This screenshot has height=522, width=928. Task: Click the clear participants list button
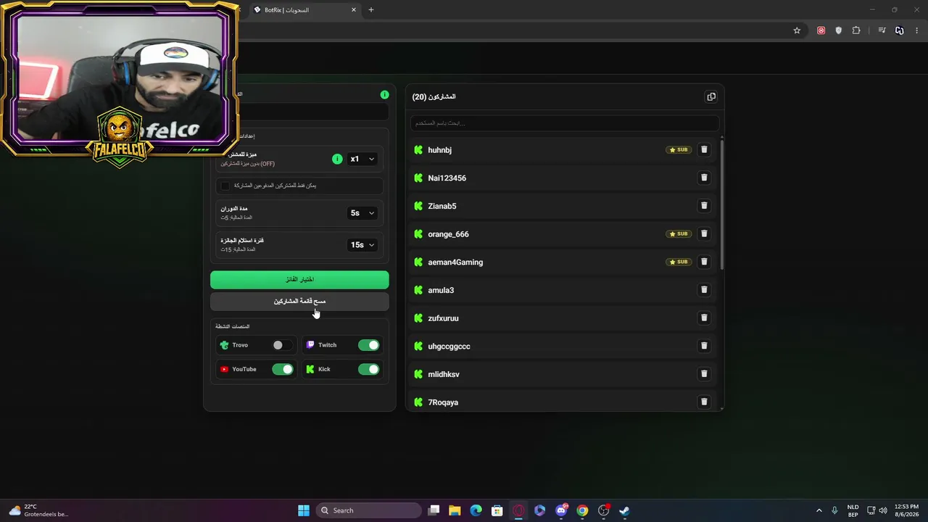click(299, 301)
